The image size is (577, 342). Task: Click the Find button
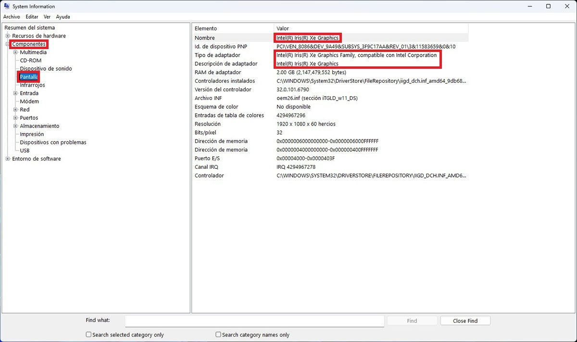click(412, 321)
